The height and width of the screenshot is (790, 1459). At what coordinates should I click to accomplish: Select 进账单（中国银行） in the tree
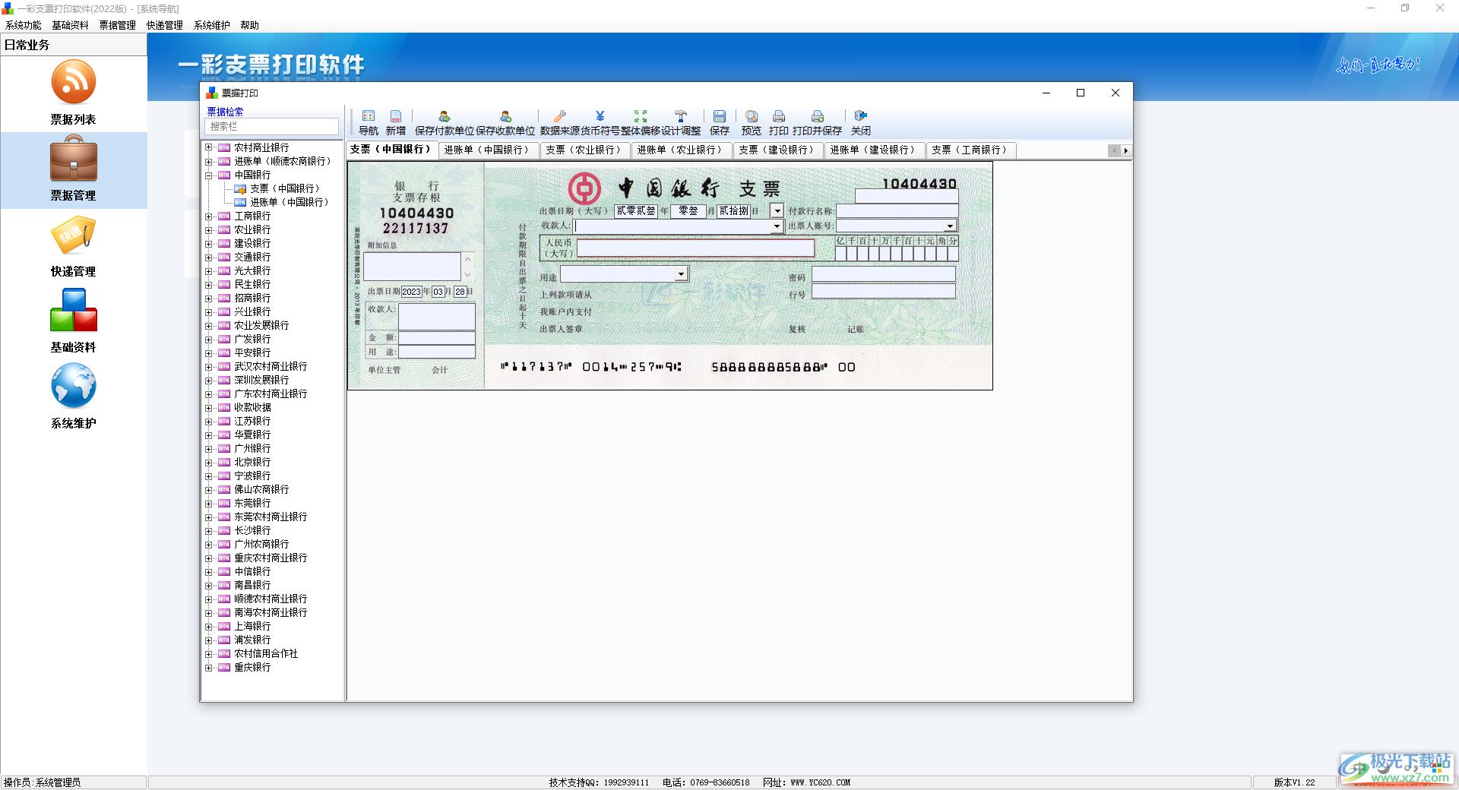290,203
